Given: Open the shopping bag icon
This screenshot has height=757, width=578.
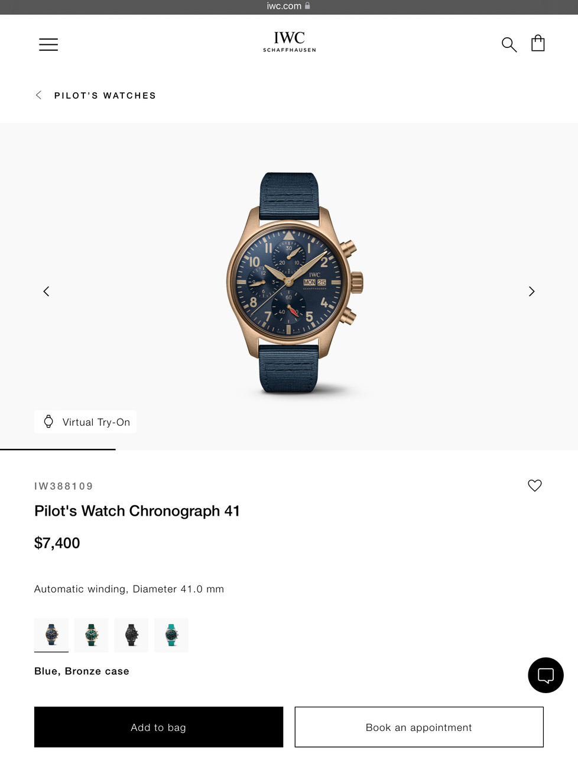Looking at the screenshot, I should pyautogui.click(x=538, y=43).
